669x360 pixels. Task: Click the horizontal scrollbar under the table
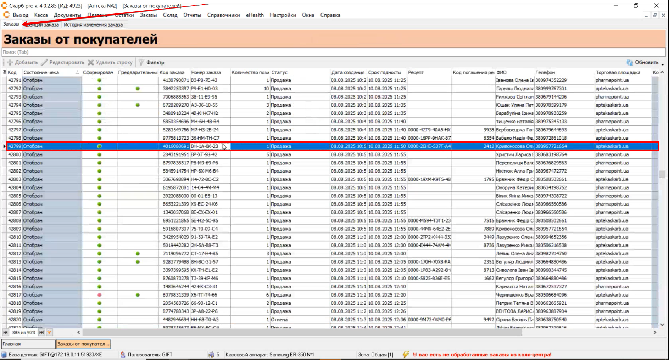click(x=301, y=332)
